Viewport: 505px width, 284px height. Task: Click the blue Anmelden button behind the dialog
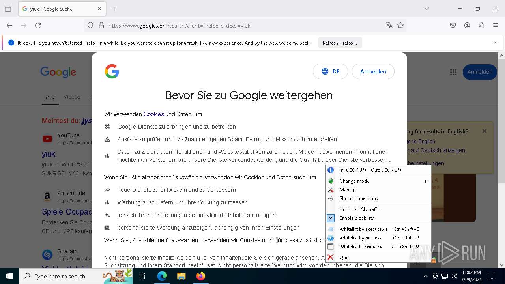tap(480, 72)
